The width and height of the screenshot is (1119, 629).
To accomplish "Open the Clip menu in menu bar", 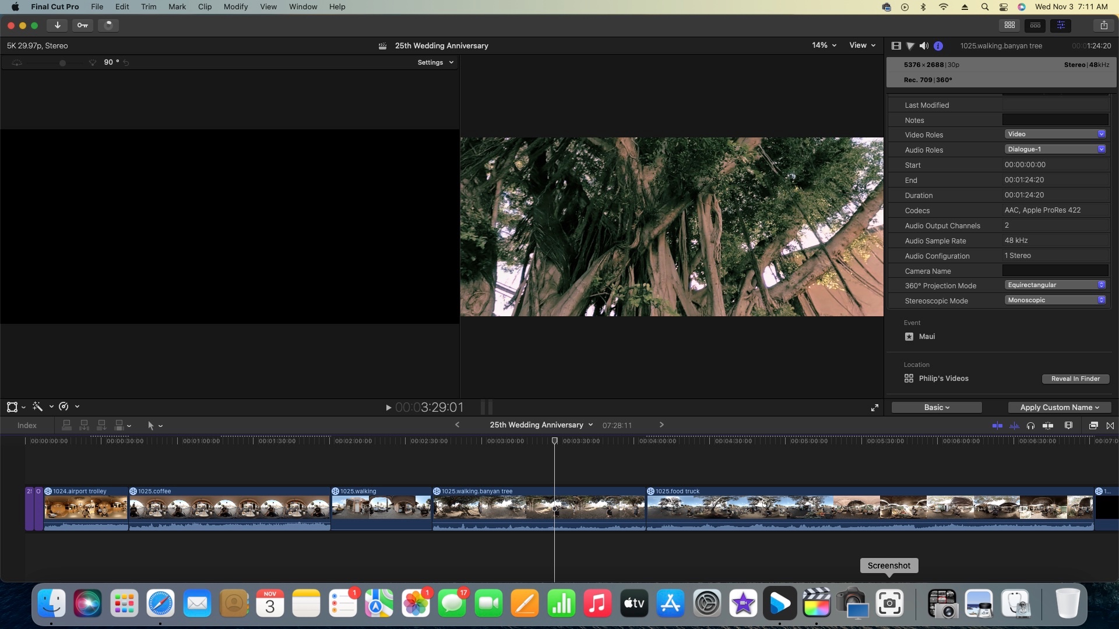I will (x=205, y=7).
